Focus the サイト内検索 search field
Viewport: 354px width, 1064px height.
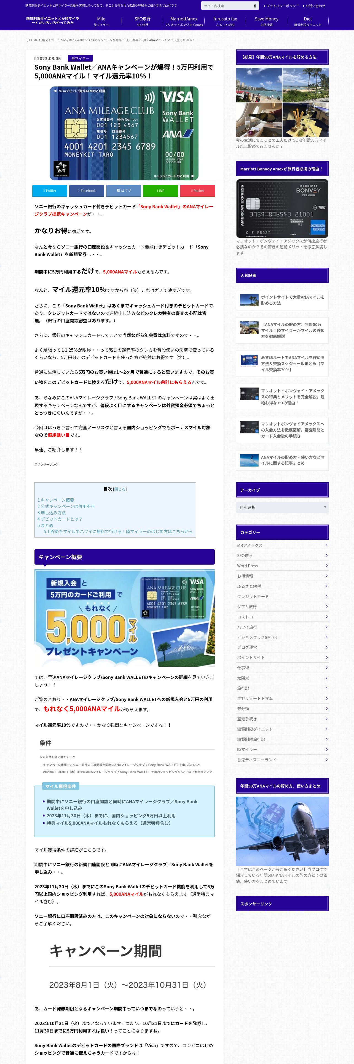tap(227, 6)
